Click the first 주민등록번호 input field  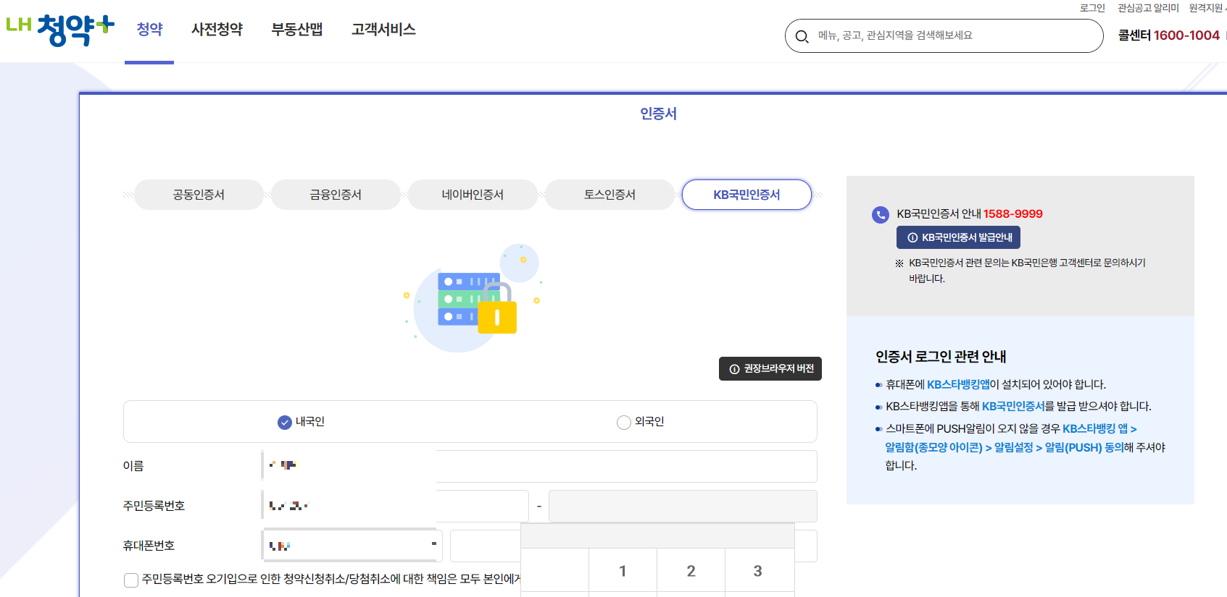(395, 506)
